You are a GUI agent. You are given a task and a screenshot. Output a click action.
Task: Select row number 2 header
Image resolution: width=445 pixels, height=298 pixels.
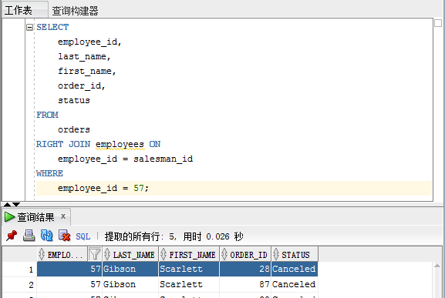(19, 284)
